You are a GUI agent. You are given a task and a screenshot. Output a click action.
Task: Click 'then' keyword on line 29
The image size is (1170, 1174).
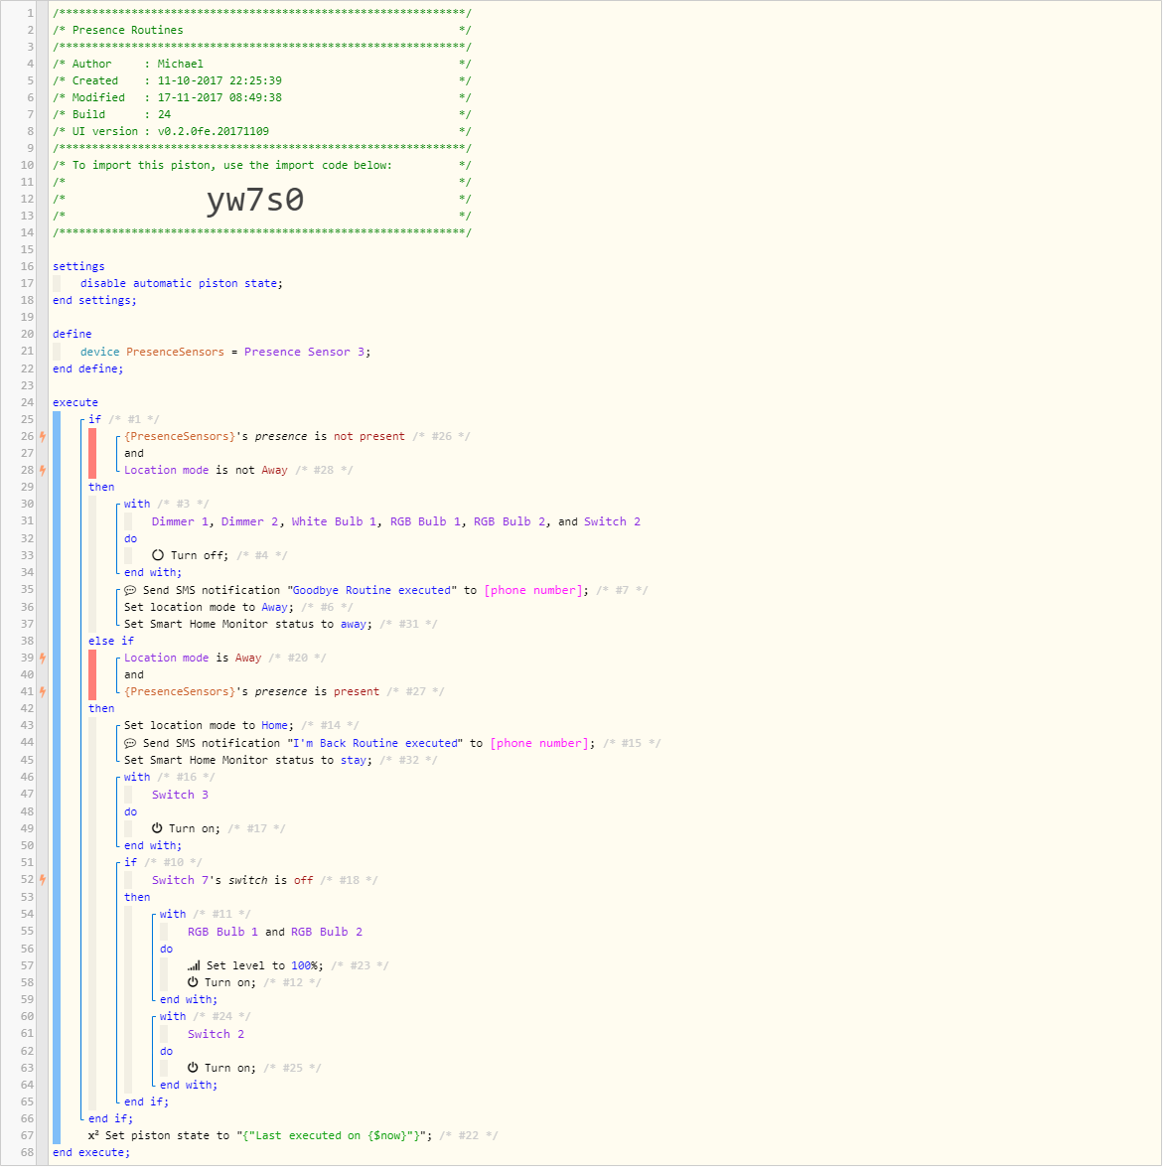(x=101, y=489)
